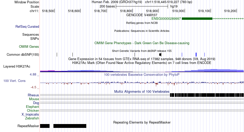Image resolution: width=244 pixels, height=132 pixels.
Task: Click the RepeatMasker track label
Action: pyautogui.click(x=28, y=126)
